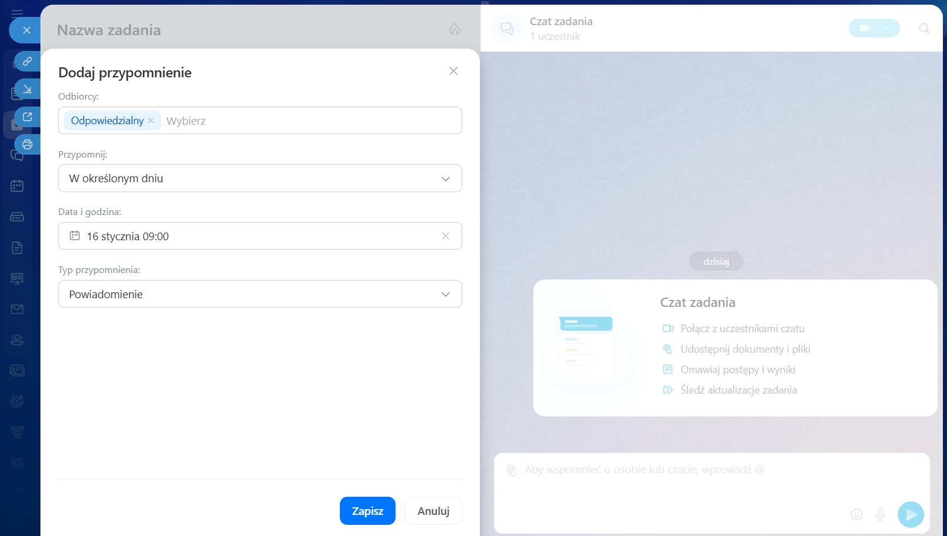Save the reminder with Zapisz
The width and height of the screenshot is (947, 536).
coord(367,511)
